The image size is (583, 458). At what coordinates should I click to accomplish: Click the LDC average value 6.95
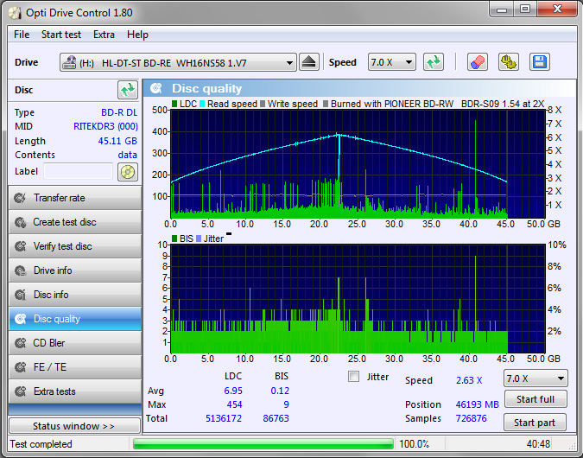(233, 391)
